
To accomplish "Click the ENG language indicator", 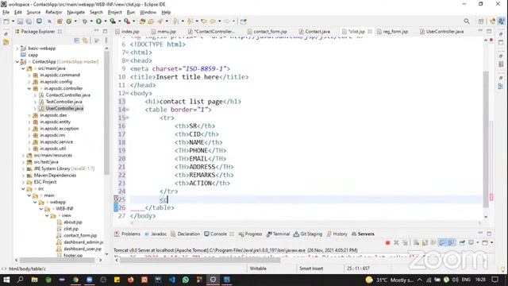I will point(466,280).
